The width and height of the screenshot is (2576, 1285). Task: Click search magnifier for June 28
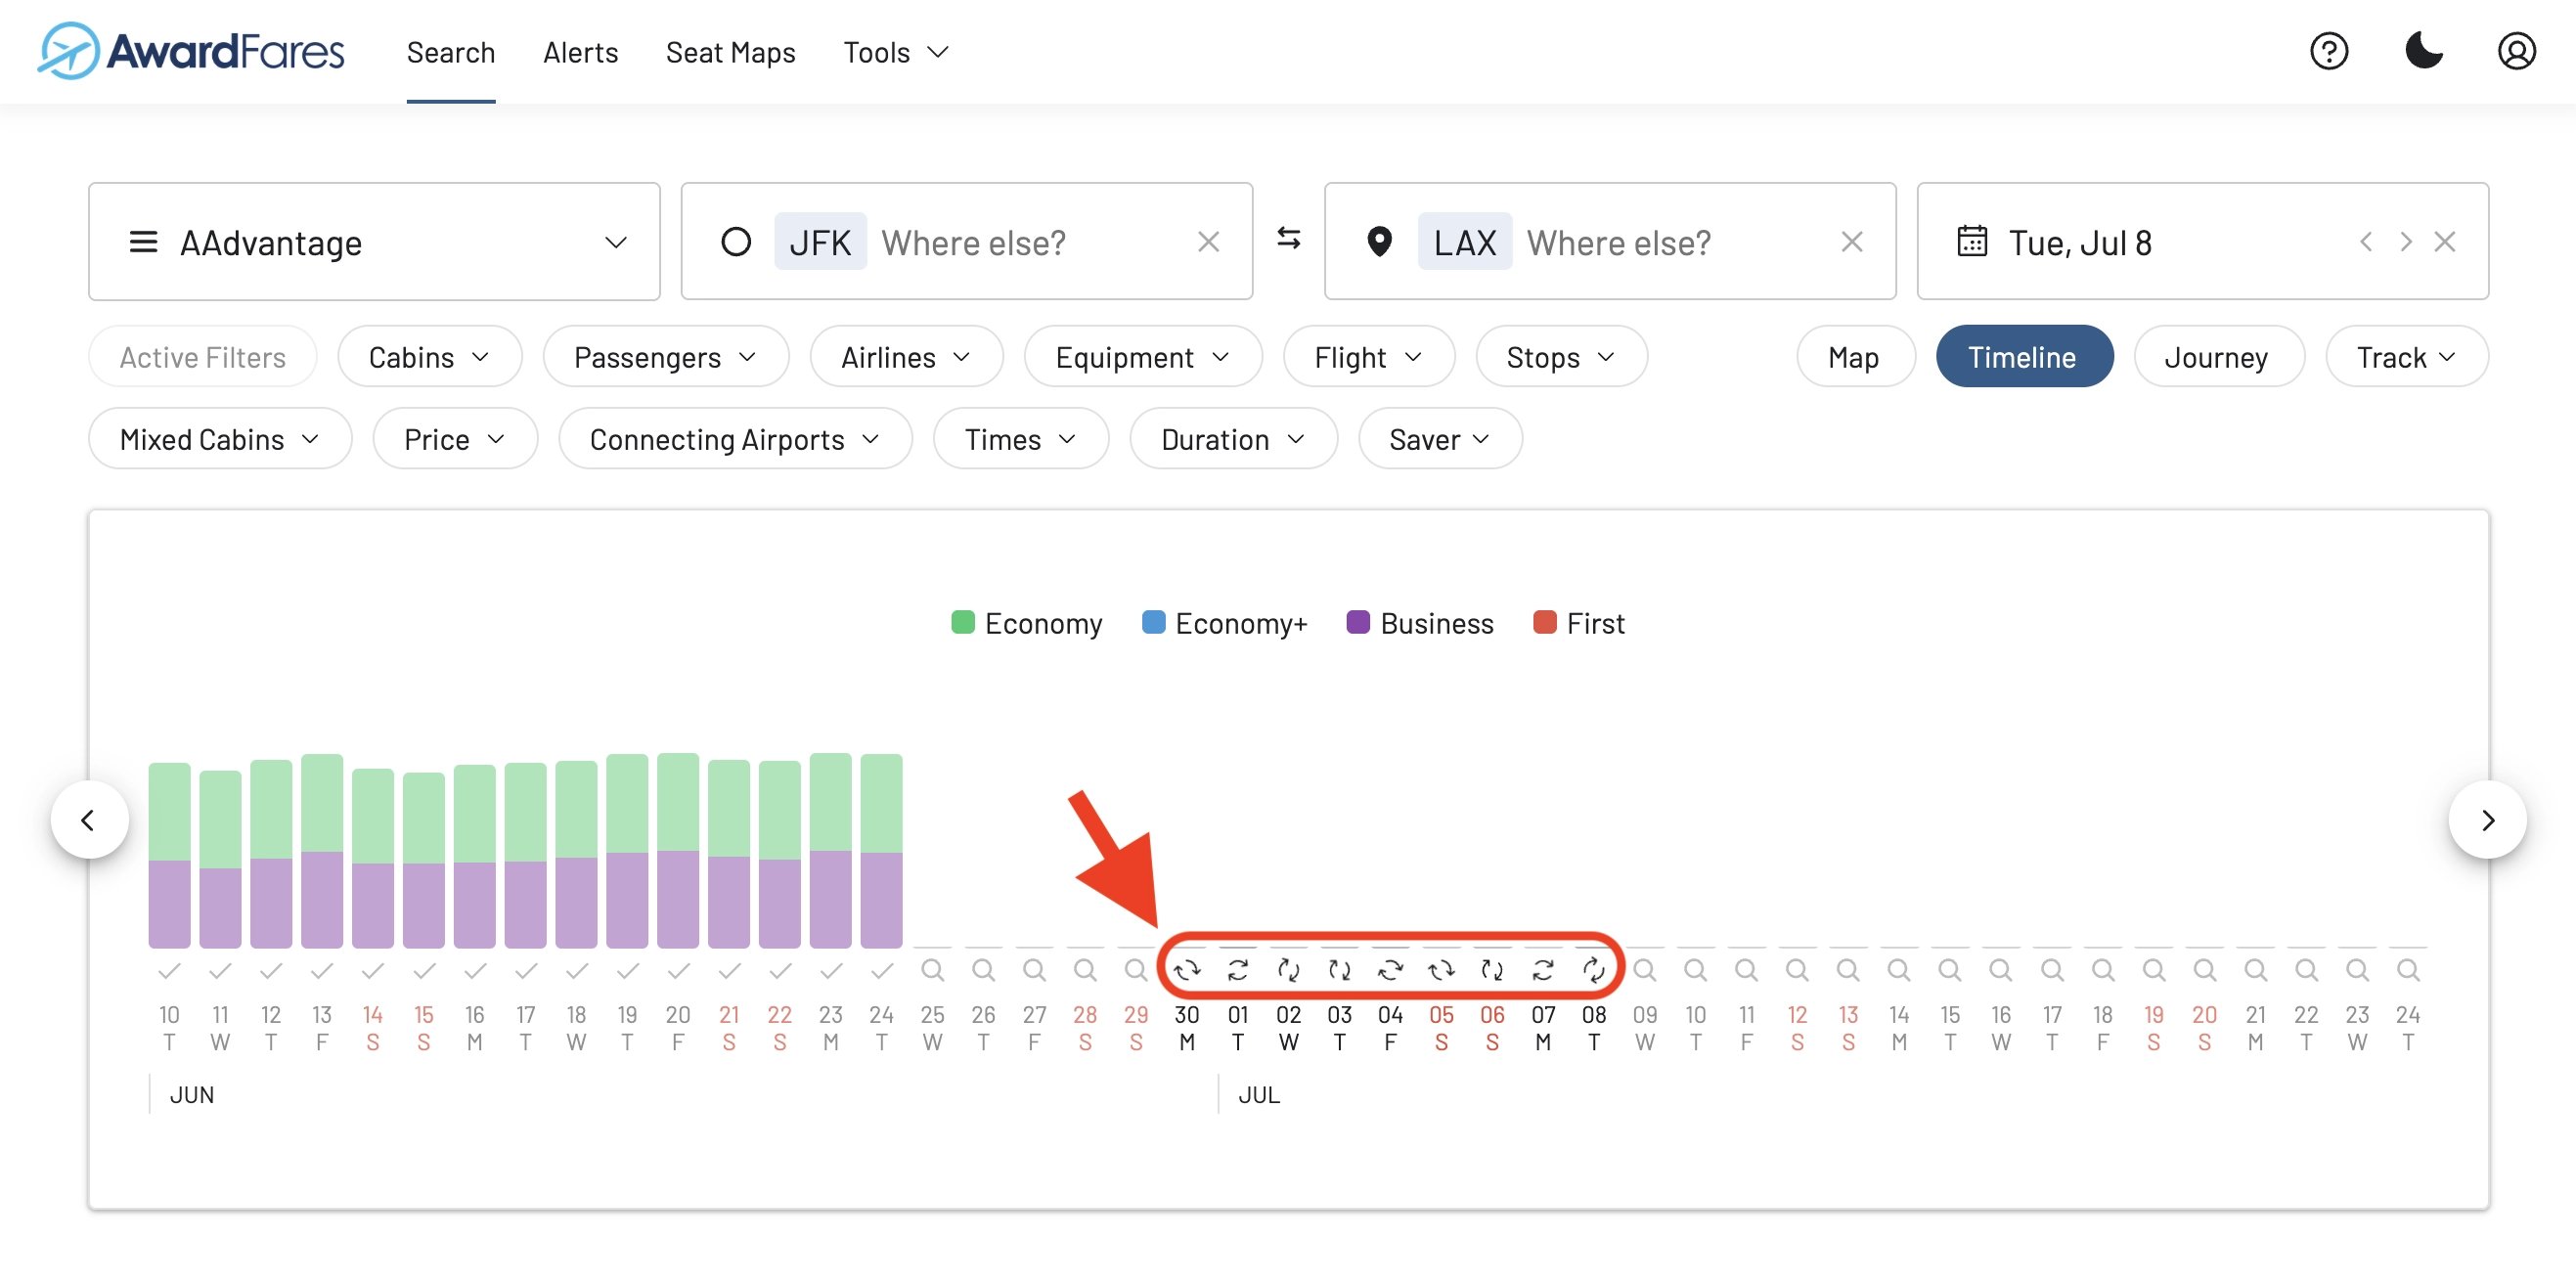[x=1084, y=969]
